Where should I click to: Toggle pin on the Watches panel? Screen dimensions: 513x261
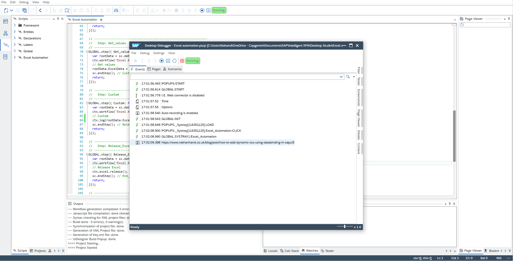[450, 204]
